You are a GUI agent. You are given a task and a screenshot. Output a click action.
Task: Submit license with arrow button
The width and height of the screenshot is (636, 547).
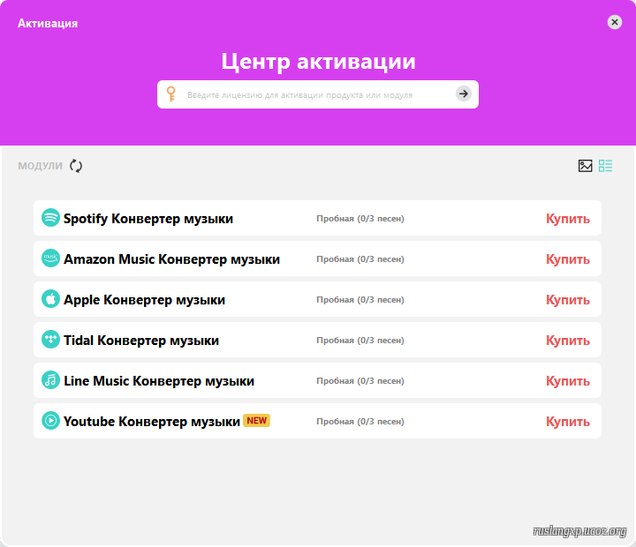coord(463,94)
